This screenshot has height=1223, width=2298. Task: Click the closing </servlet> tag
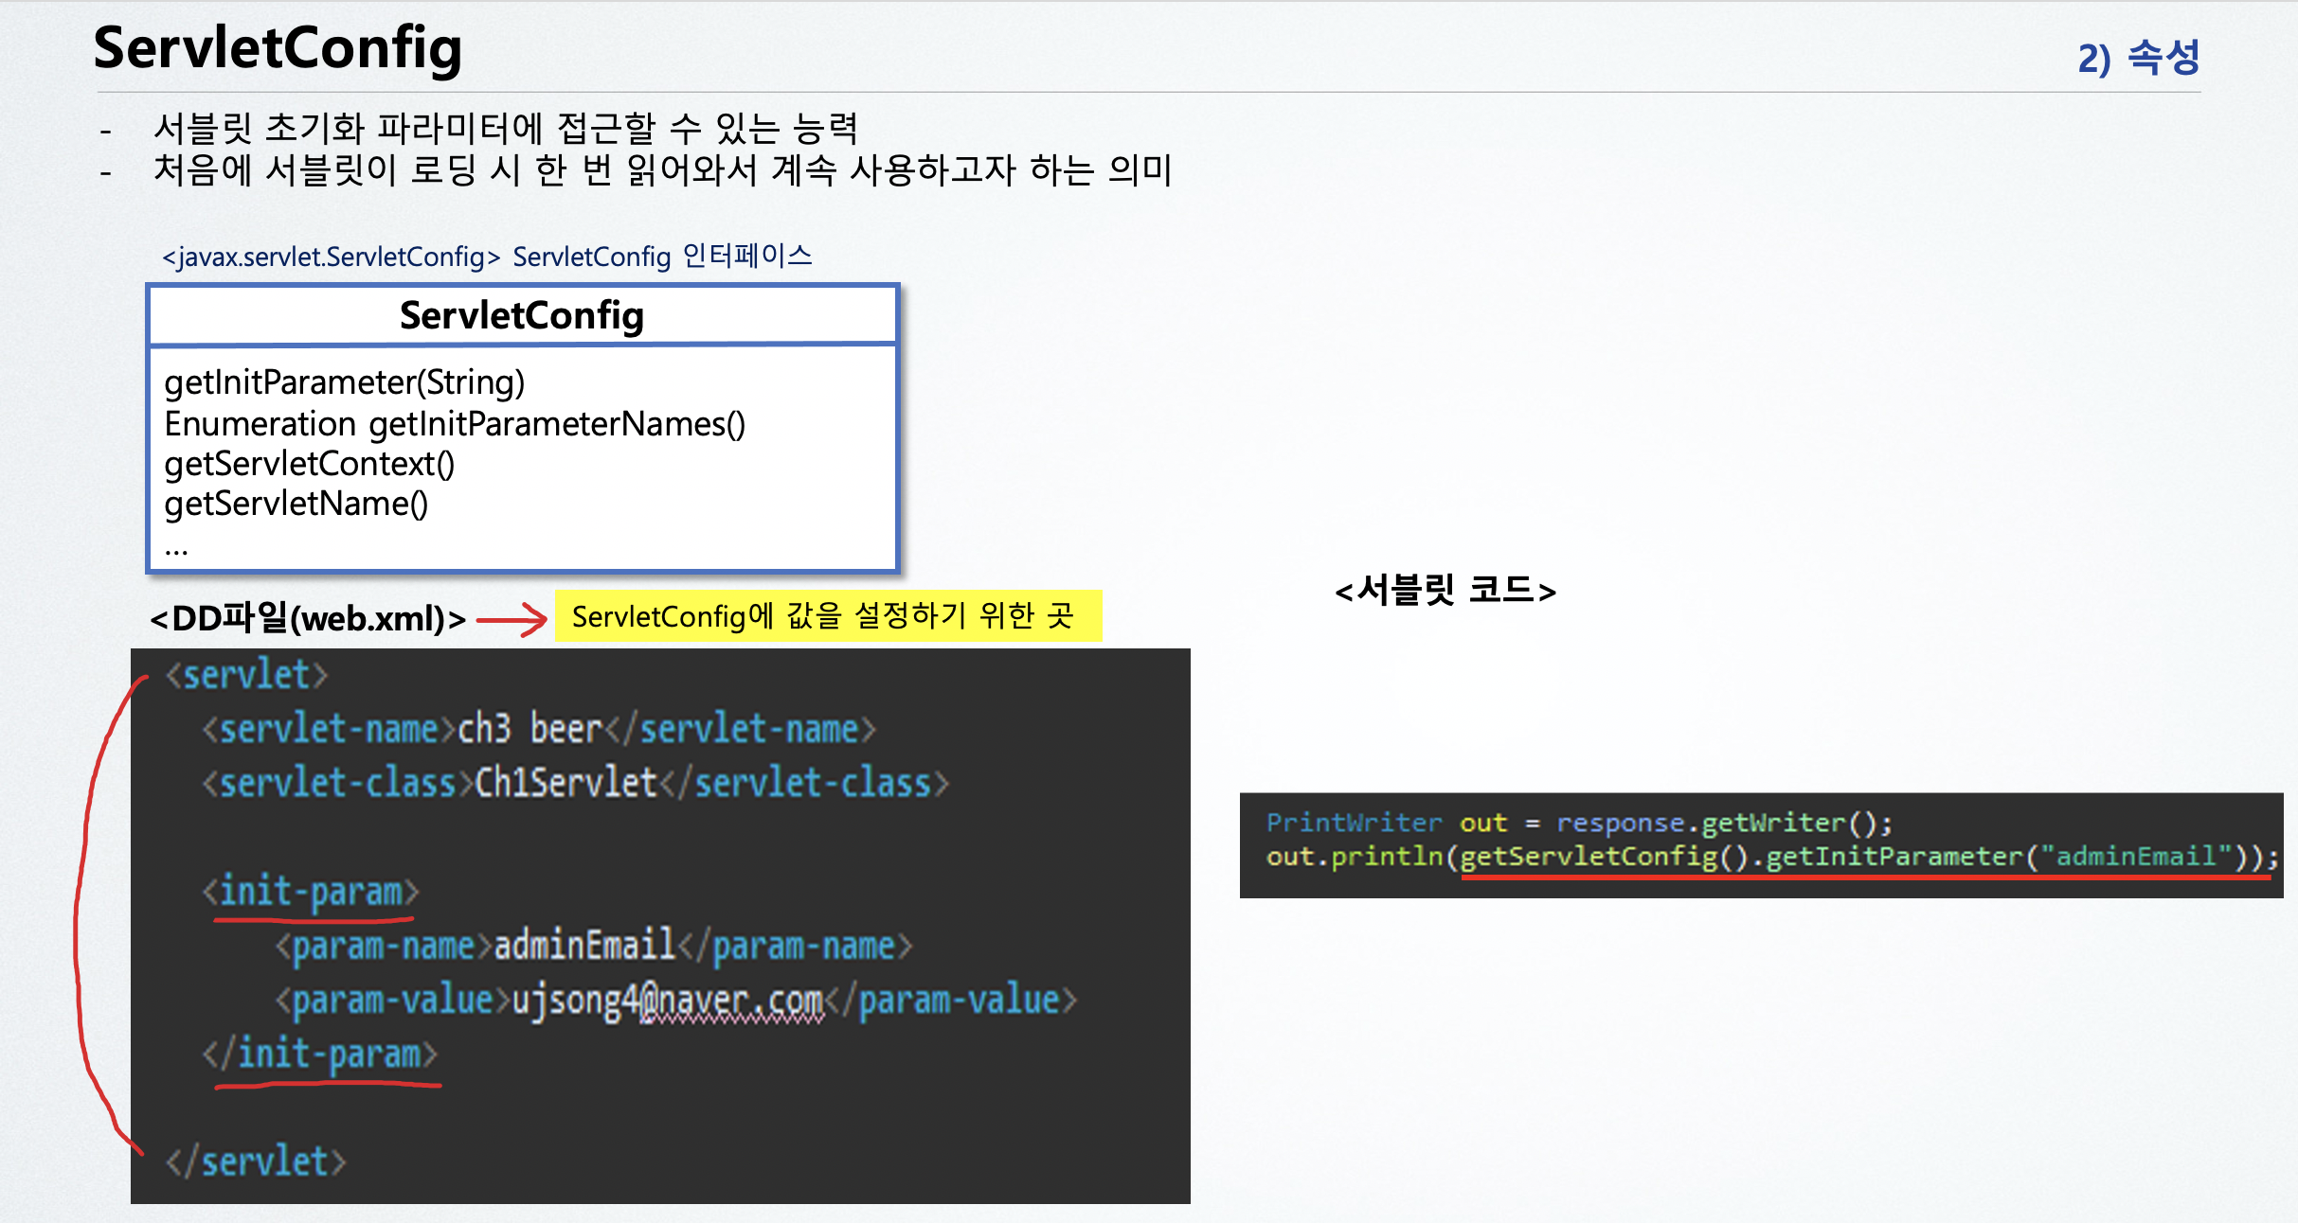(256, 1161)
